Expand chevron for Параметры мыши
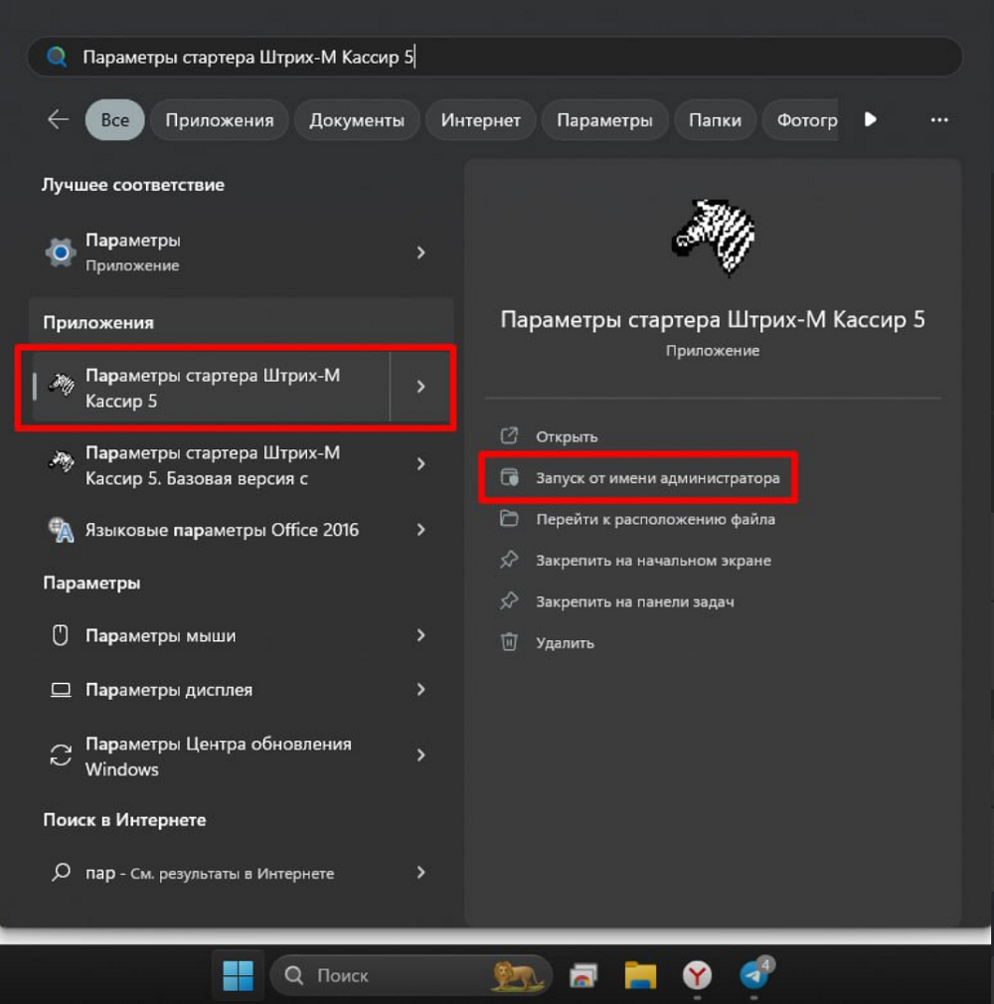This screenshot has height=1004, width=994. pyautogui.click(x=420, y=635)
